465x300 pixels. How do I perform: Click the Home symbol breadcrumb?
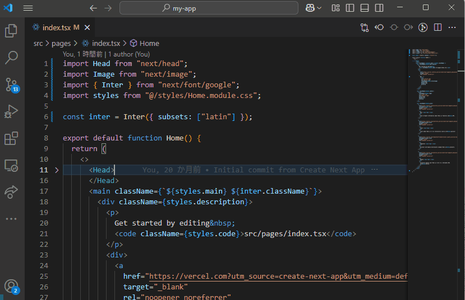(149, 44)
